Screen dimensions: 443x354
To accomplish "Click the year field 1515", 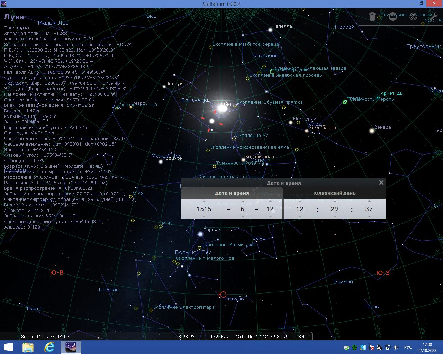I will [x=204, y=209].
